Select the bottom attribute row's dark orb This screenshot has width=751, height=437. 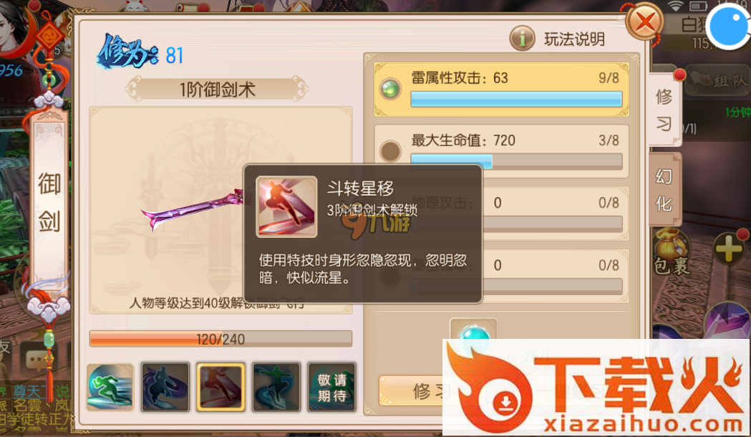point(390,276)
